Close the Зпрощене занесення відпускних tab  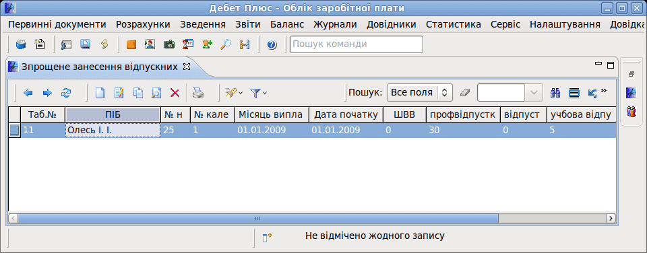[x=187, y=67]
